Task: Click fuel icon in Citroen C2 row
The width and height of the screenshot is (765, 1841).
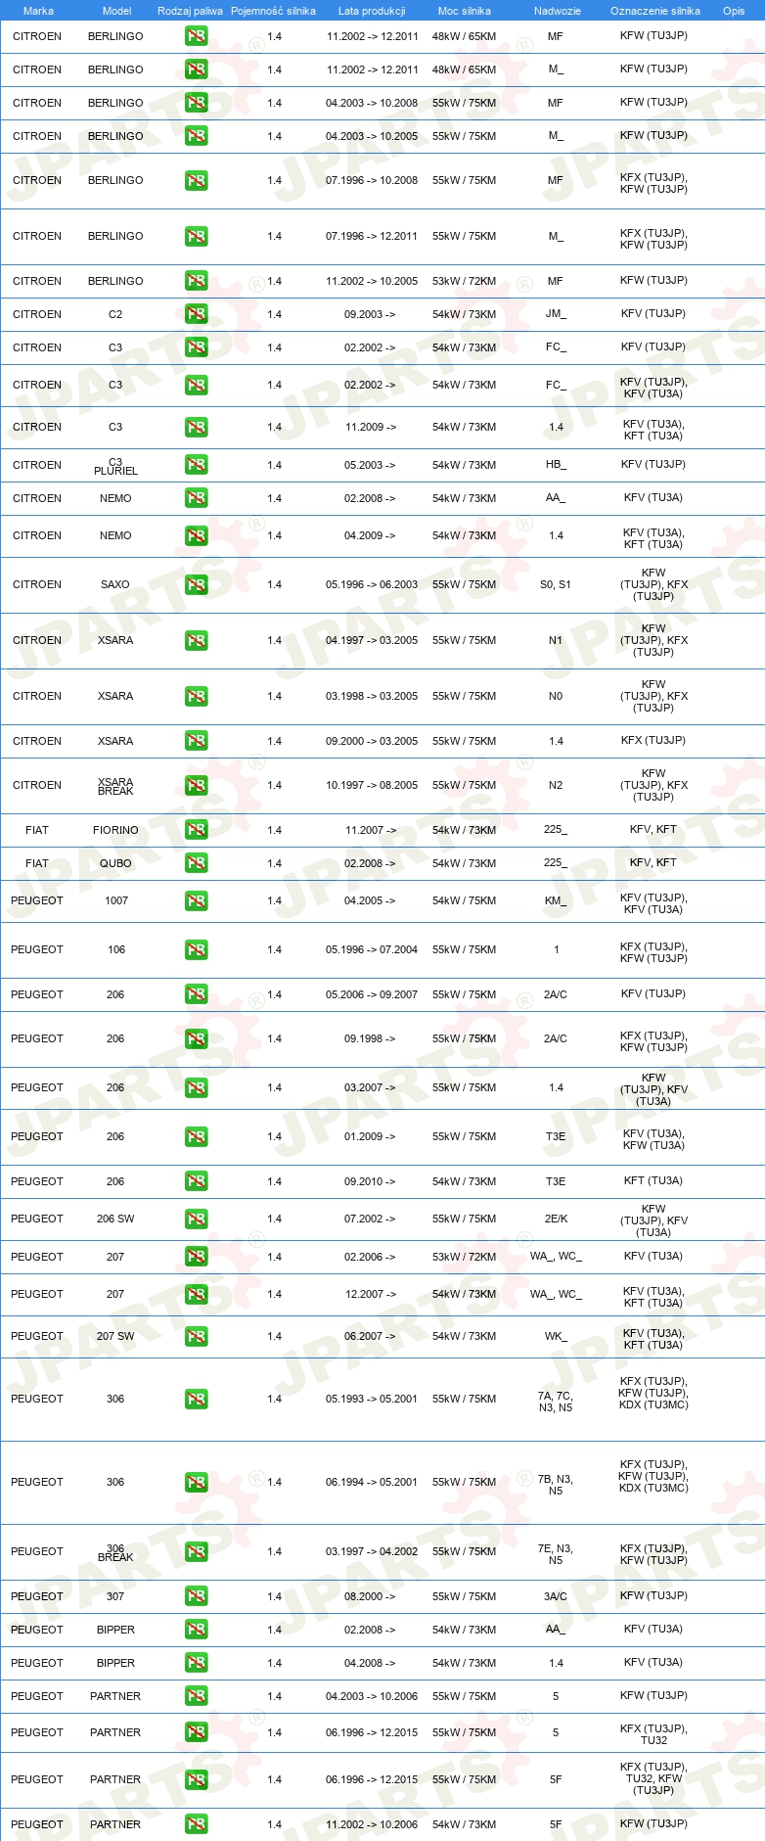Action: (197, 314)
